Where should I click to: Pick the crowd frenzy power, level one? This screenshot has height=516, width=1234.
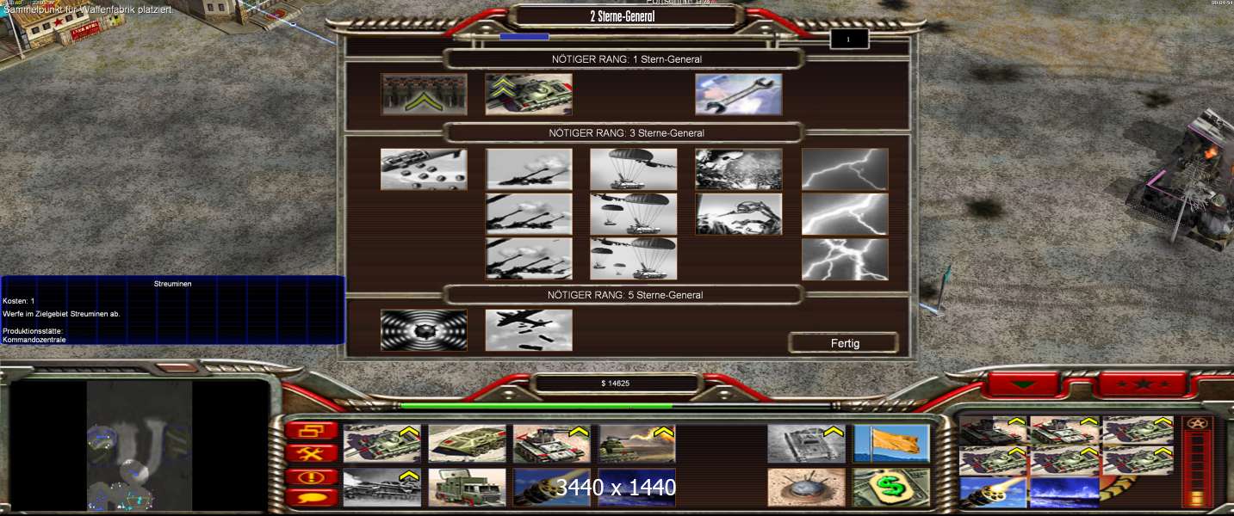click(x=739, y=169)
